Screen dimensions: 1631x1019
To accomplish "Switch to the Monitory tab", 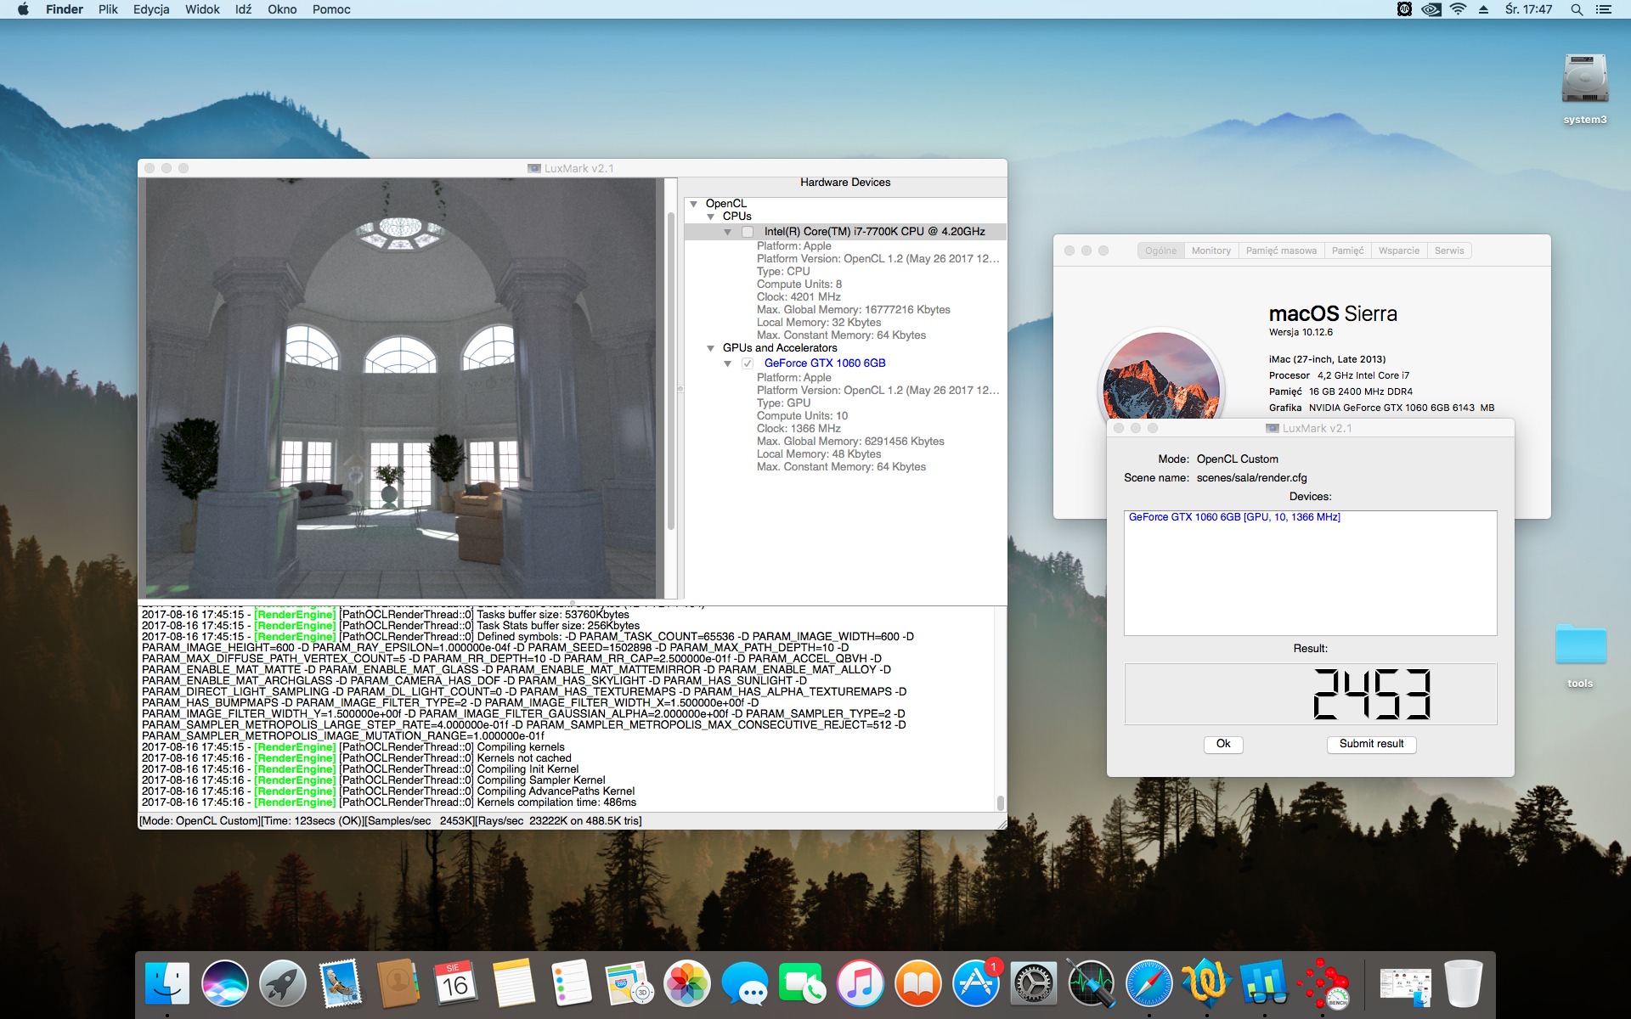I will click(1211, 251).
